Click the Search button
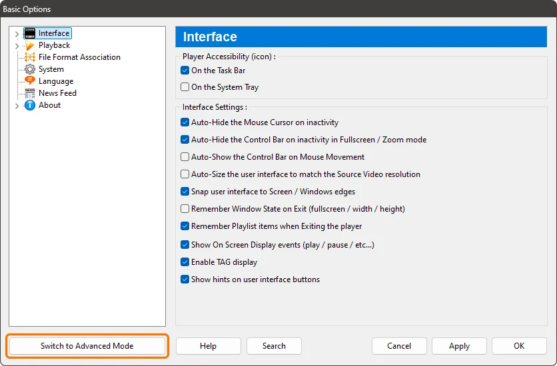Image resolution: width=557 pixels, height=366 pixels. 274,346
